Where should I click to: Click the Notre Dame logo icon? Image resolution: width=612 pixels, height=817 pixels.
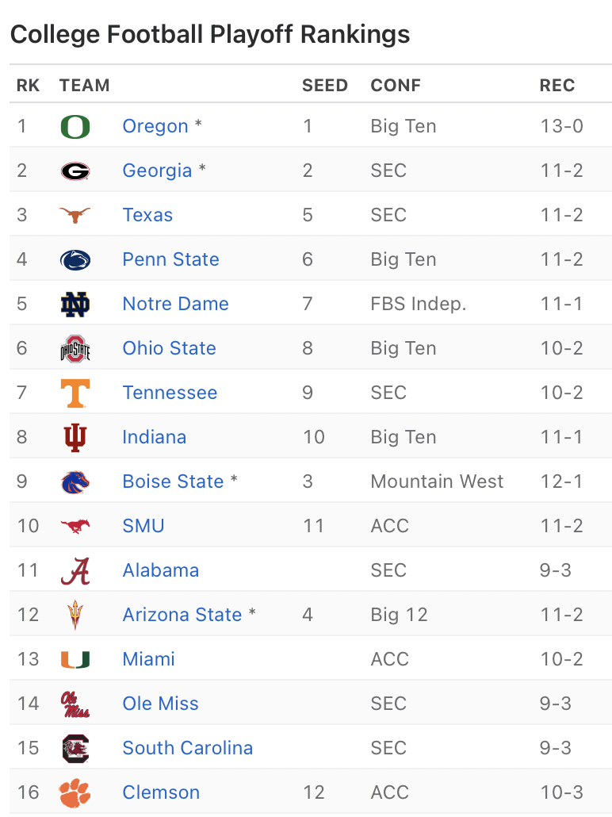coord(75,304)
